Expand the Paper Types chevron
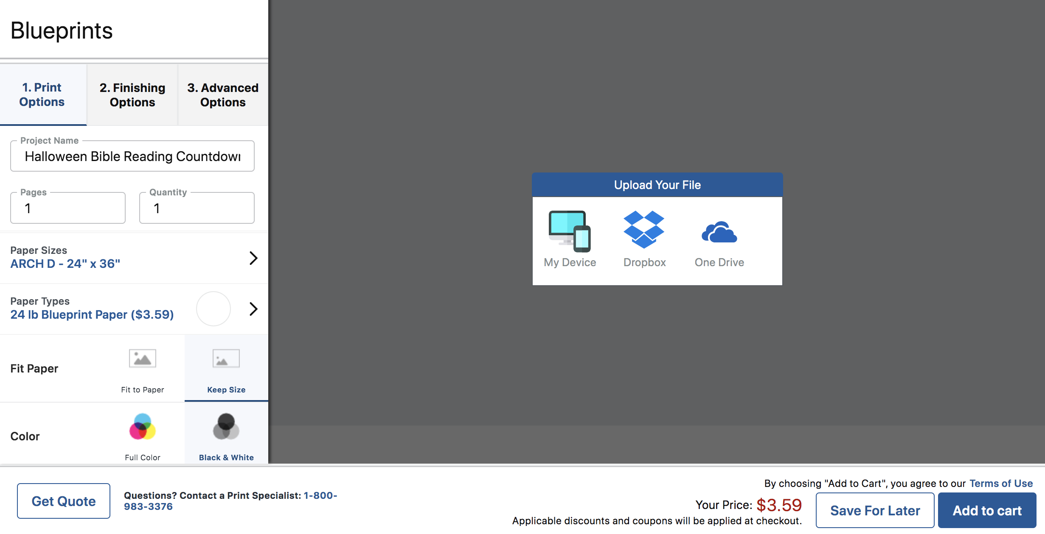This screenshot has height=534, width=1045. coord(253,309)
